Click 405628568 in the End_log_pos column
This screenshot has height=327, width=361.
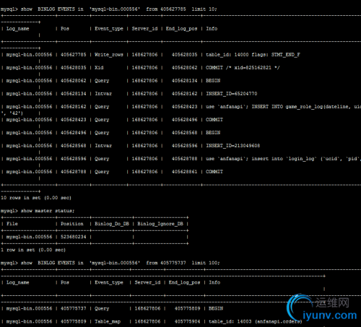[x=184, y=133]
